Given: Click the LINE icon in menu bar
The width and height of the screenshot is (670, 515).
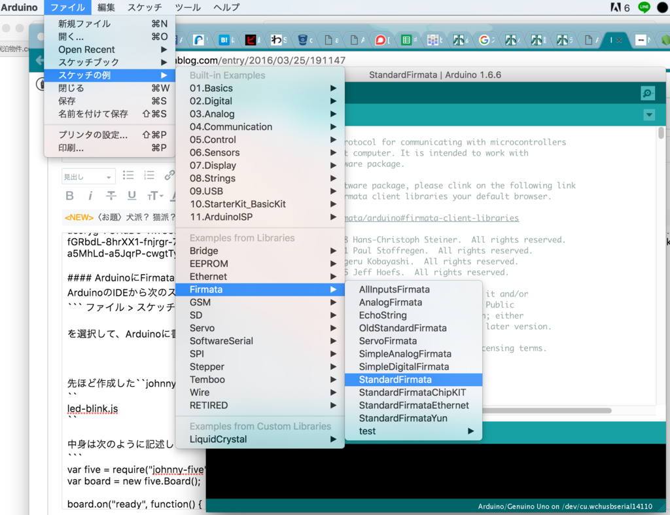Looking at the screenshot, I should coord(644,7).
